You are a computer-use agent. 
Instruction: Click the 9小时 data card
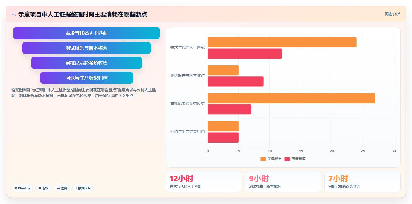(x=283, y=181)
